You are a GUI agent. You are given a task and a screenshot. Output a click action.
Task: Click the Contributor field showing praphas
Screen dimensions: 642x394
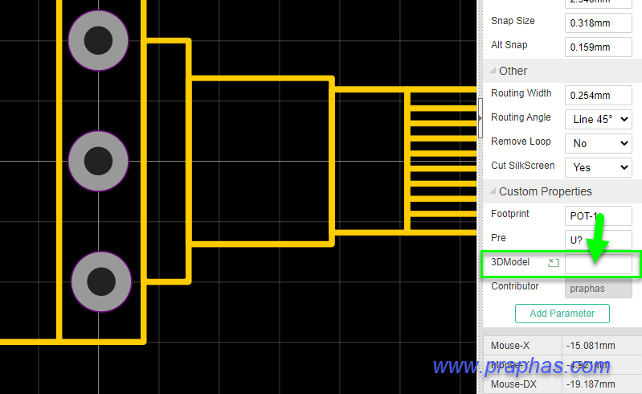598,289
